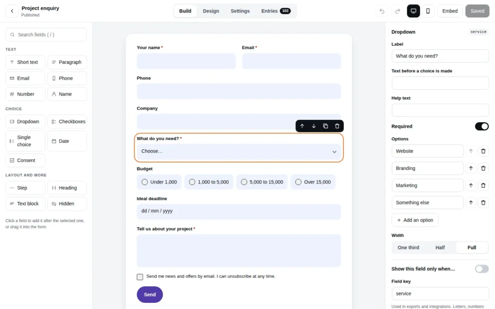
Task: Switch to mobile preview
Action: pyautogui.click(x=428, y=11)
